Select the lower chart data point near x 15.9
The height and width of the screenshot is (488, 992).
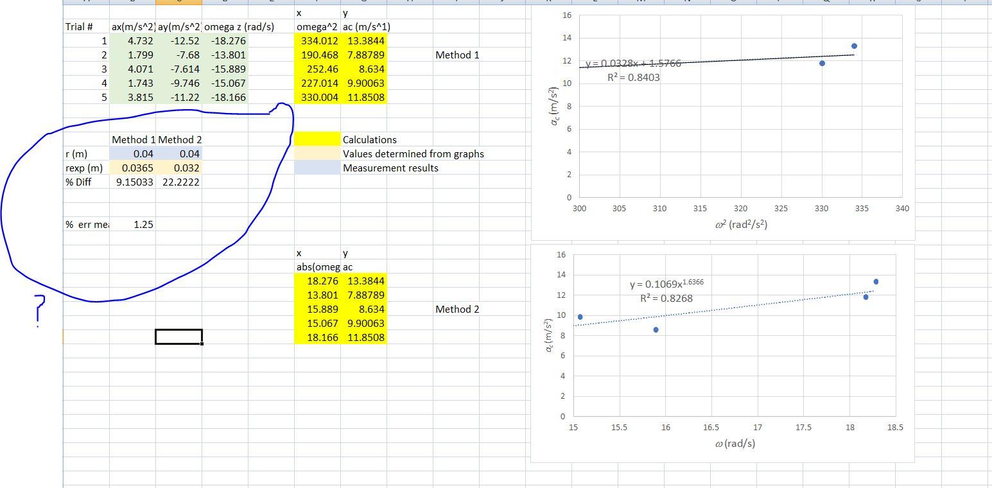(x=656, y=330)
